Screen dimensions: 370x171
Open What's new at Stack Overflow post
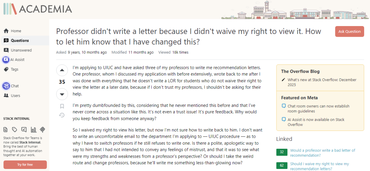point(322,82)
